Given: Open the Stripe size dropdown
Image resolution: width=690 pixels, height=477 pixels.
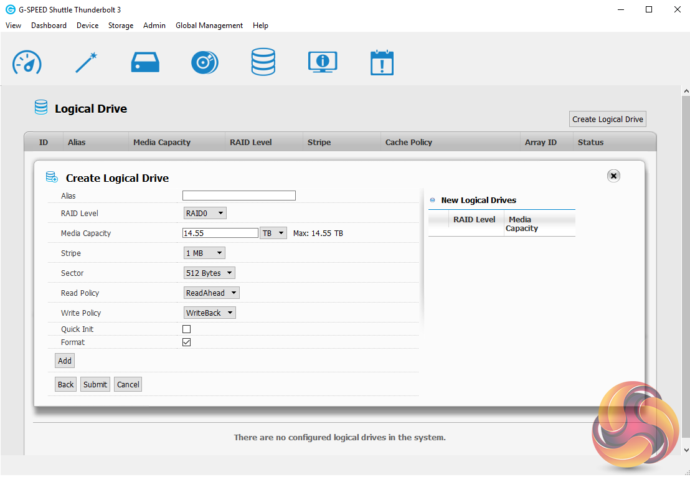Looking at the screenshot, I should (x=204, y=253).
